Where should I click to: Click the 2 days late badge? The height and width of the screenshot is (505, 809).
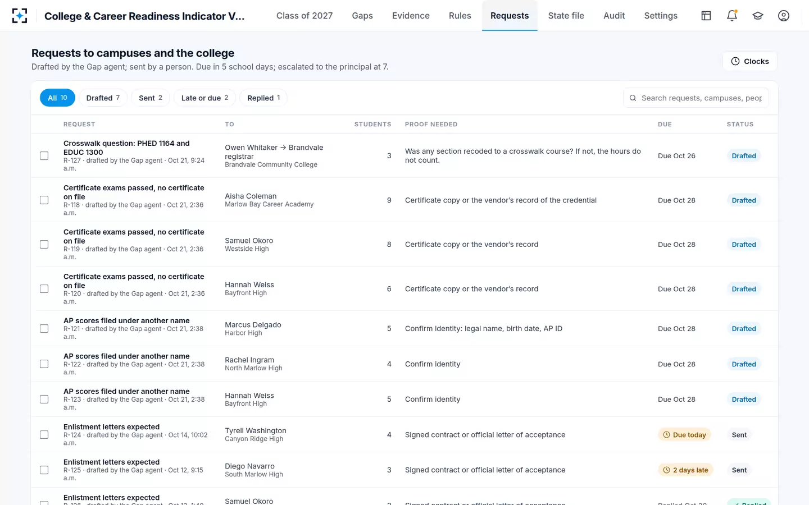point(685,470)
